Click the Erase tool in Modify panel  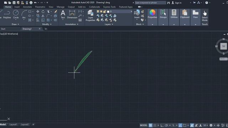56,12
